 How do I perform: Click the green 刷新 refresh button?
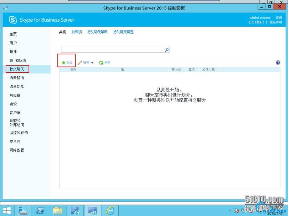(x=105, y=62)
